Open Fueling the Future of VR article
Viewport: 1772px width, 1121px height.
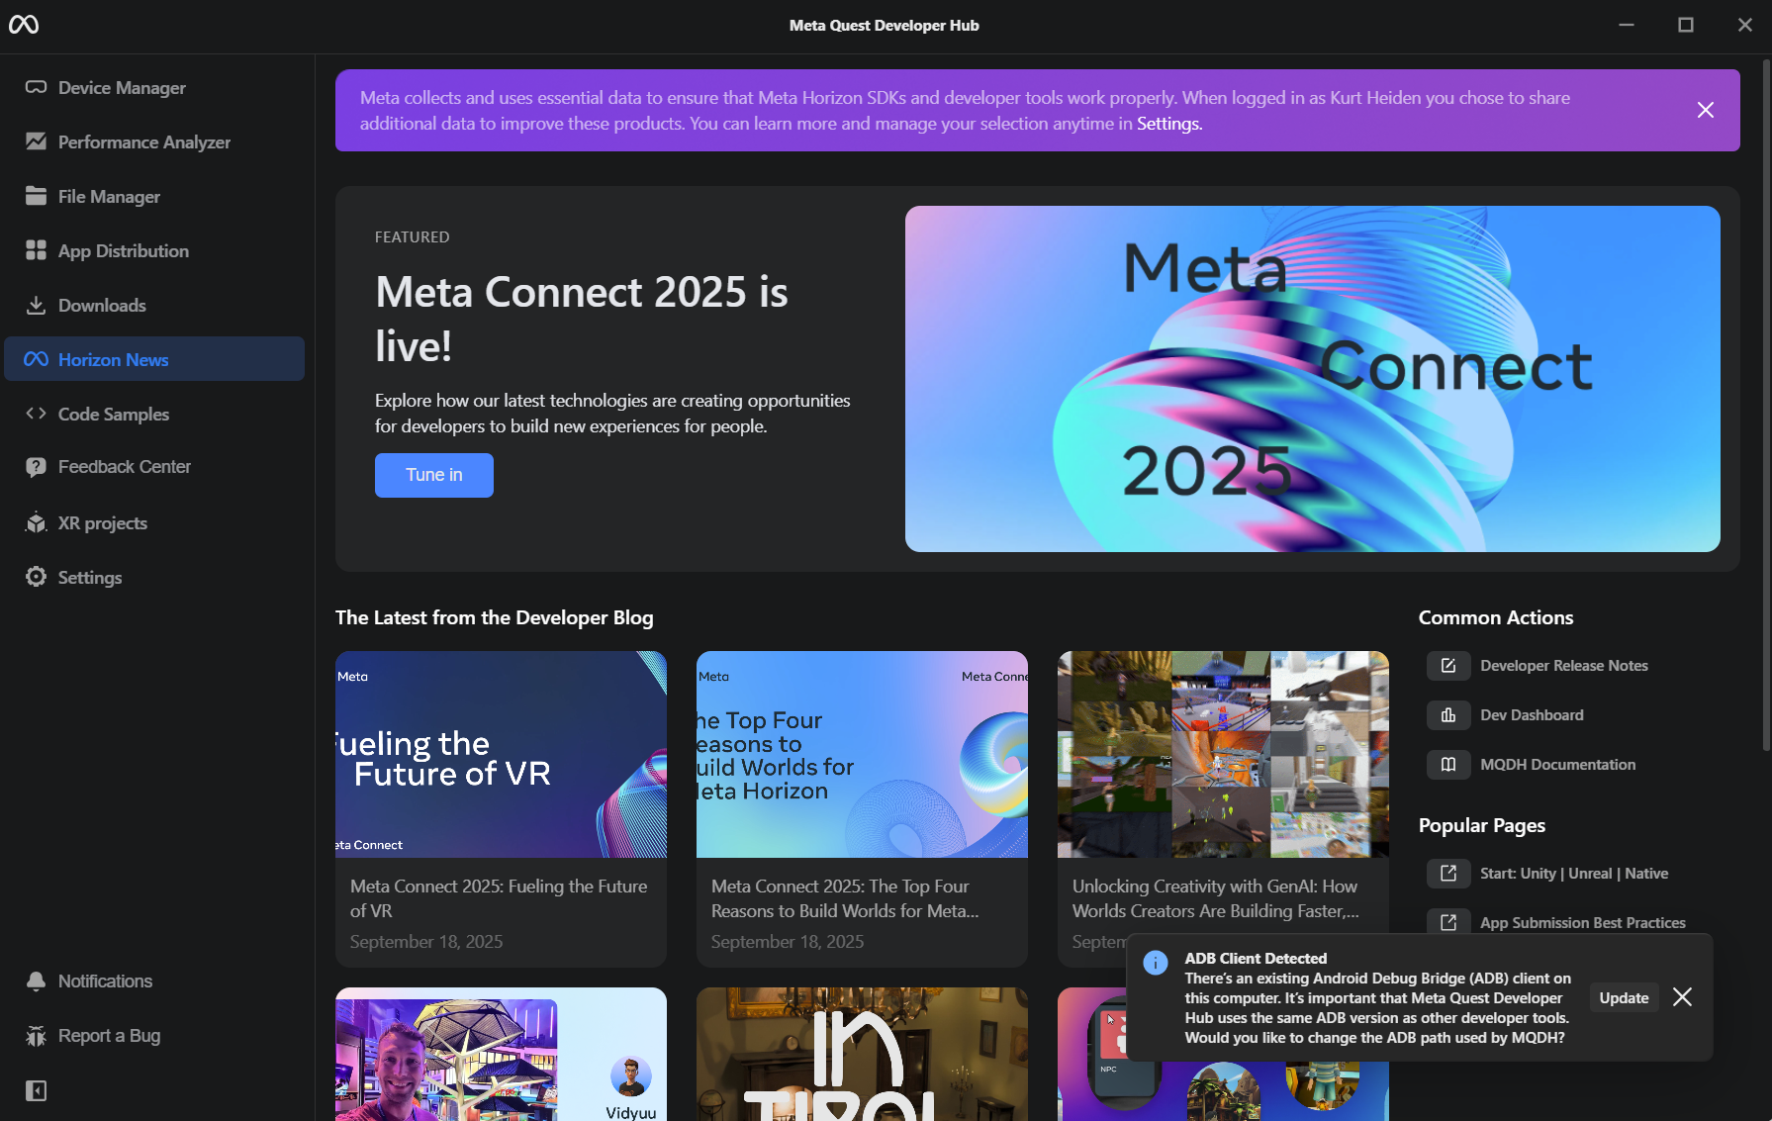pyautogui.click(x=501, y=808)
